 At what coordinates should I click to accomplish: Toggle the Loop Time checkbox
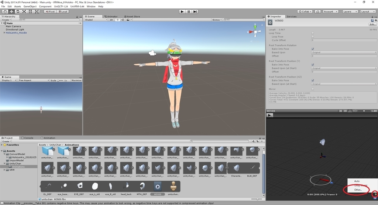pyautogui.click(x=313, y=33)
